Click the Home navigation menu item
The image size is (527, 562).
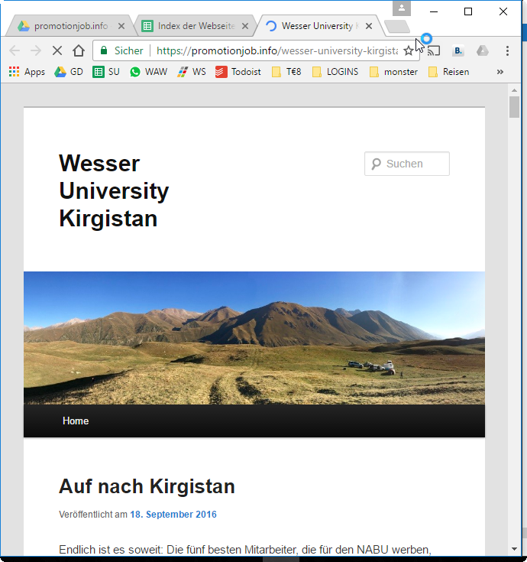pyautogui.click(x=76, y=421)
